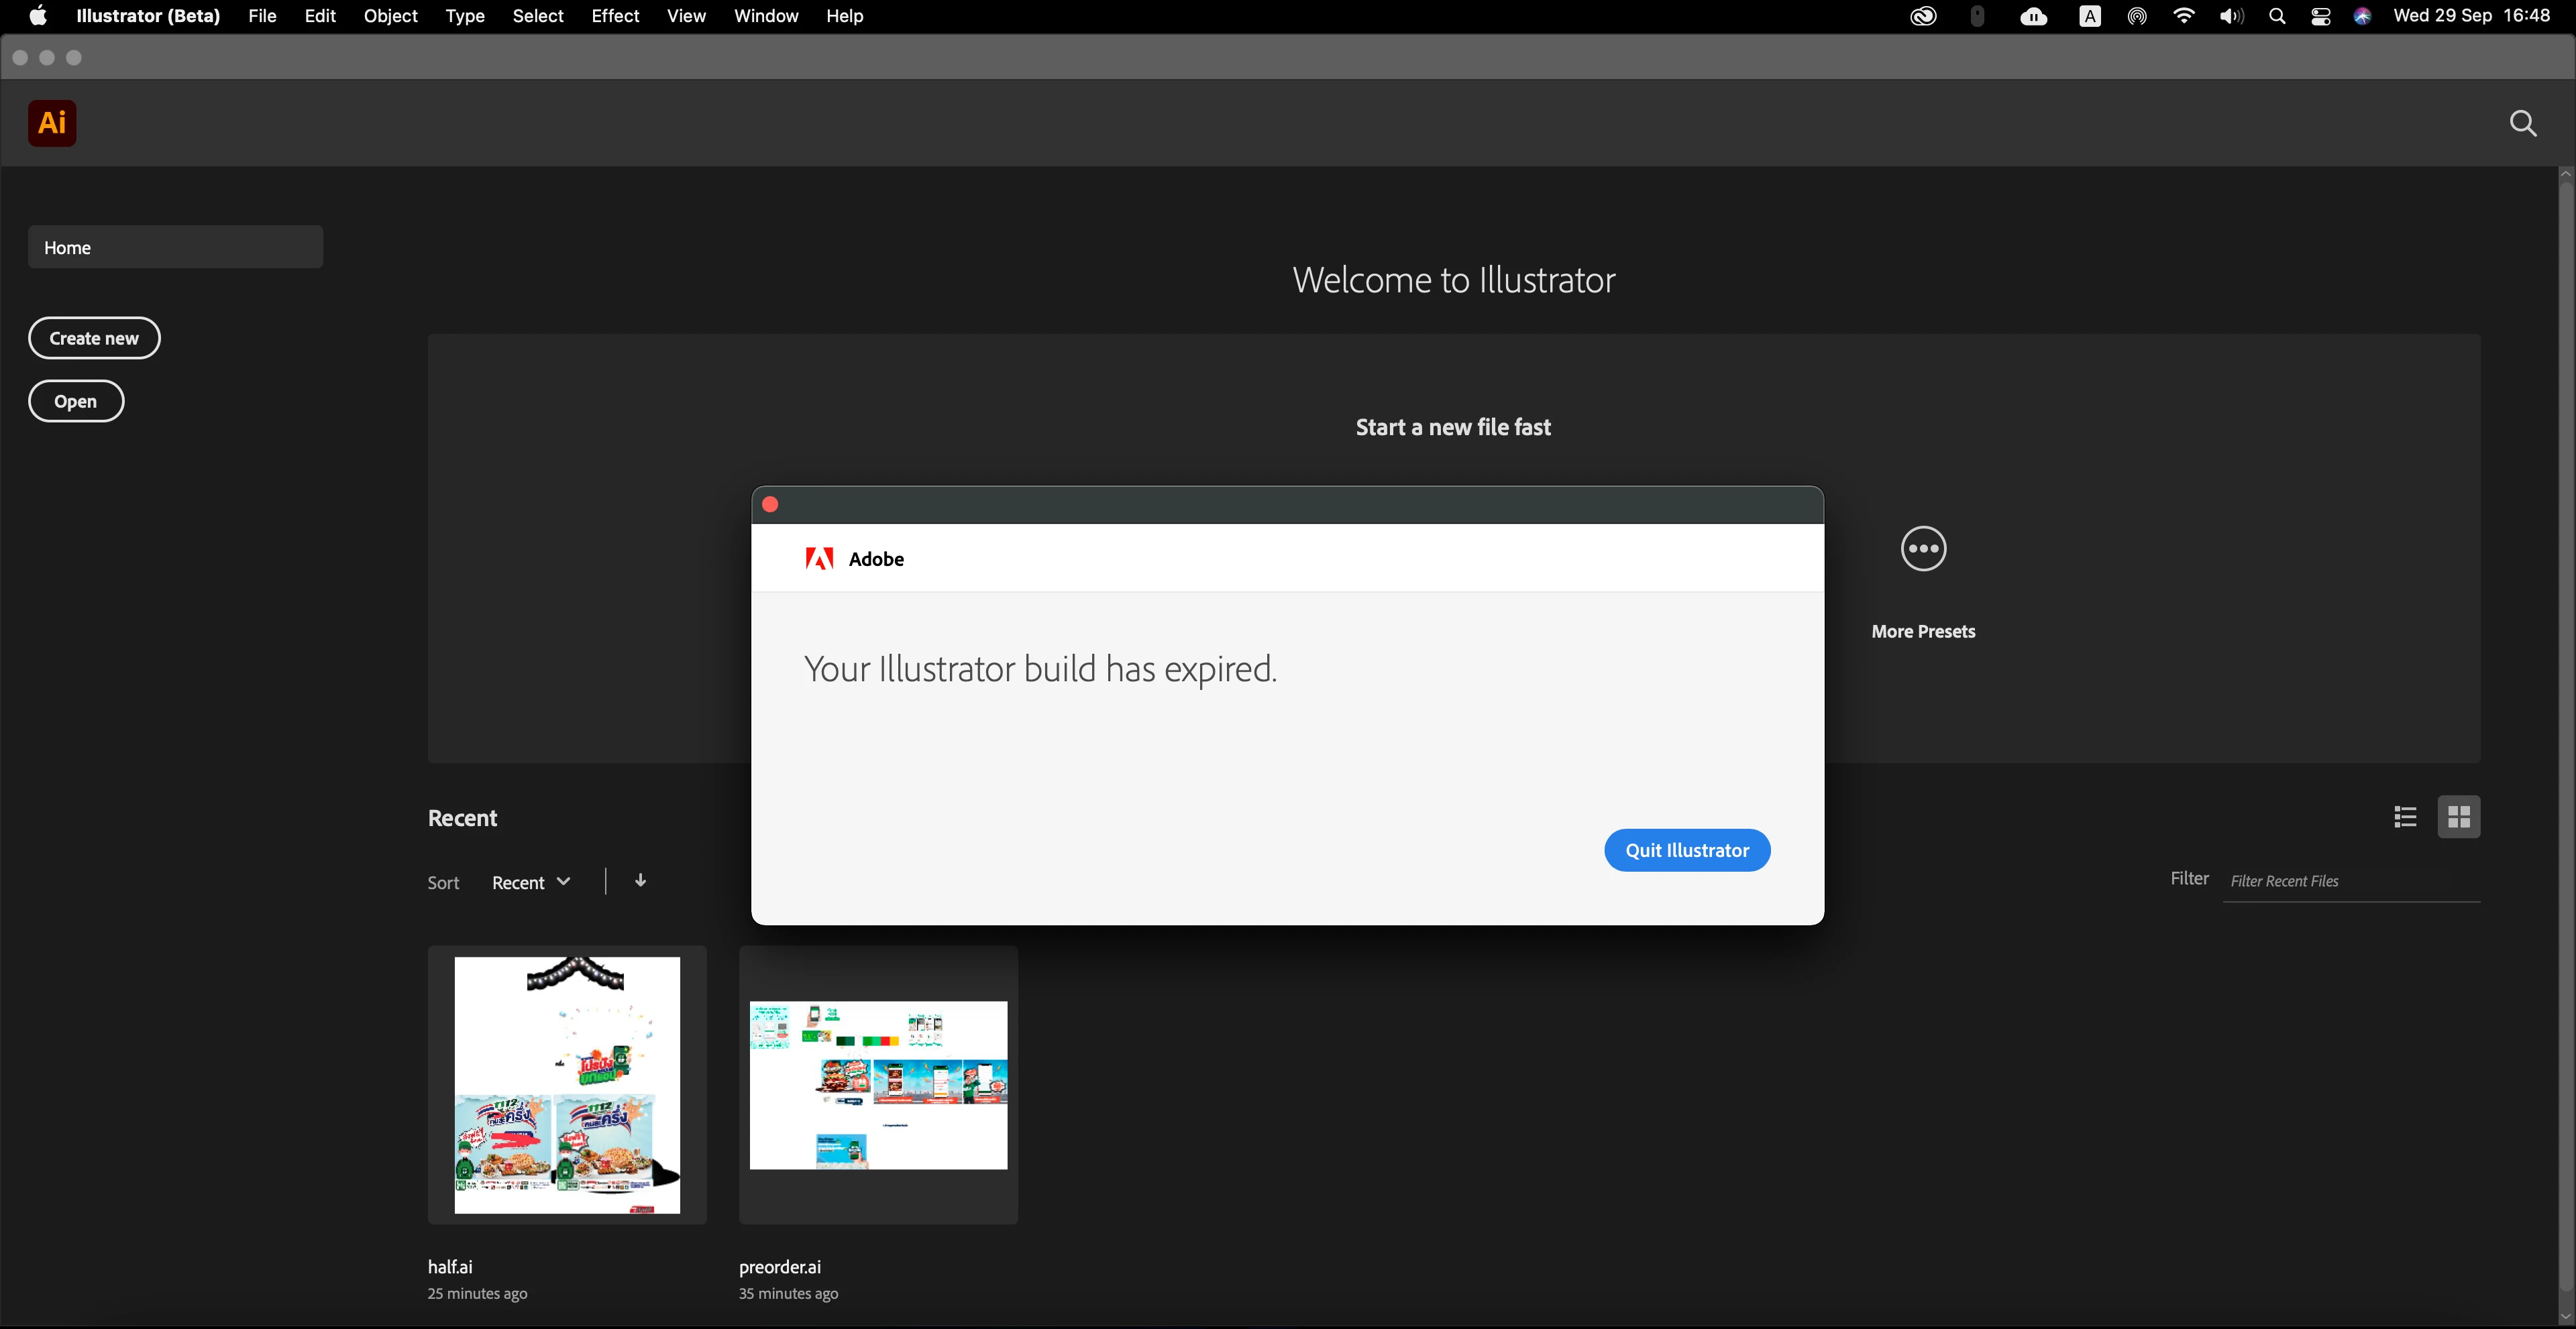The width and height of the screenshot is (2576, 1329).
Task: Click the Illustrator Ai home logo
Action: pos(52,123)
